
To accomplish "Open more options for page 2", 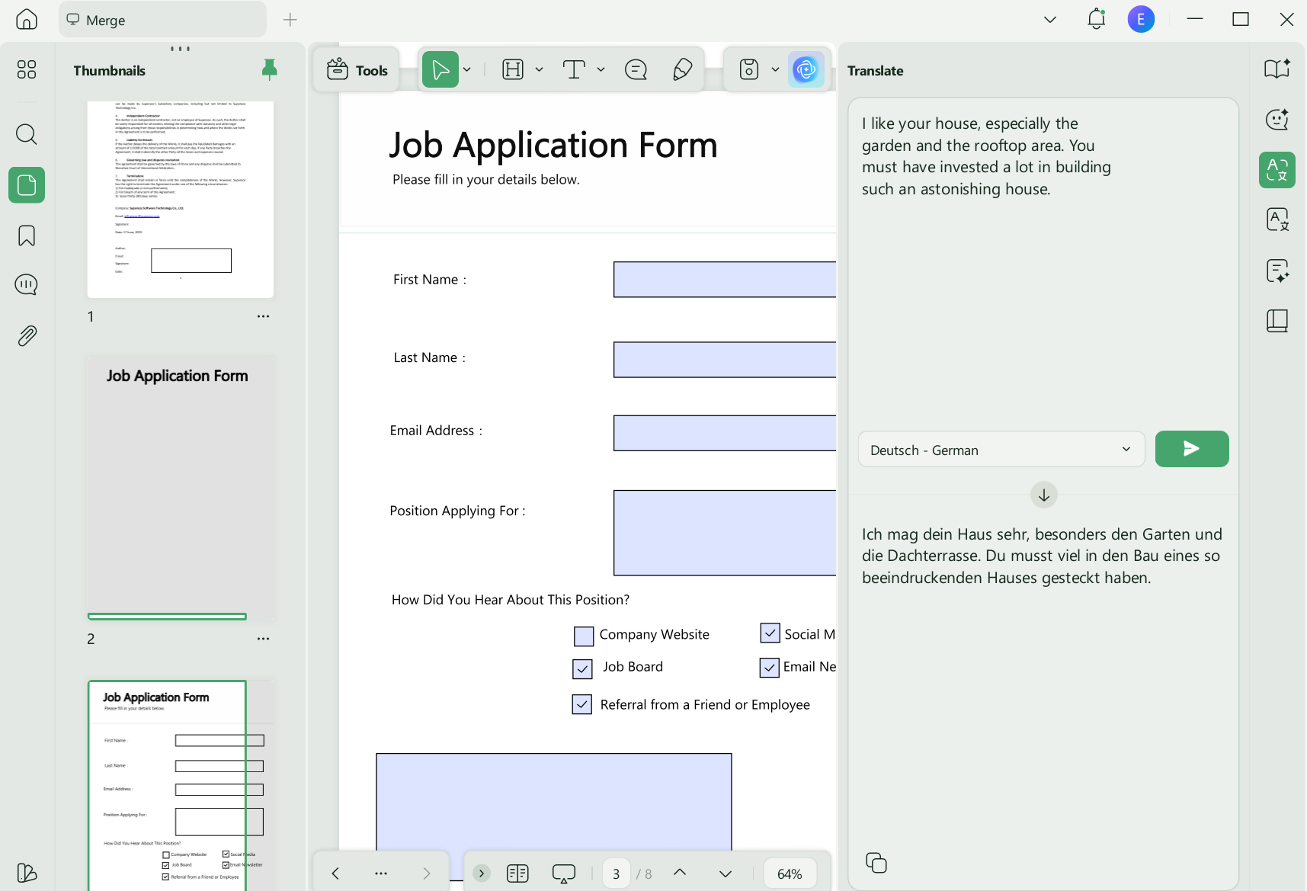I will [x=263, y=639].
